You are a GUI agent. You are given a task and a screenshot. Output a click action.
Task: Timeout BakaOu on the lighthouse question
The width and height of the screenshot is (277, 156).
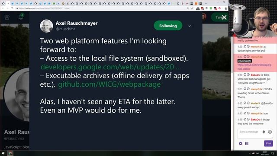tap(248, 75)
